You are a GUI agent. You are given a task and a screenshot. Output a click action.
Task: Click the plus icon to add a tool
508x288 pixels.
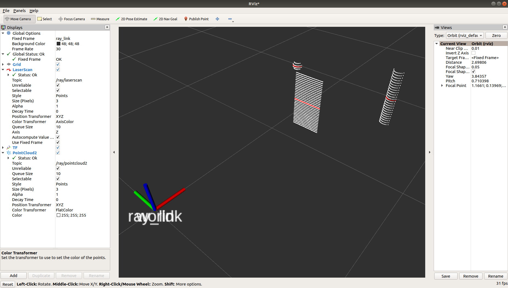coord(217,19)
